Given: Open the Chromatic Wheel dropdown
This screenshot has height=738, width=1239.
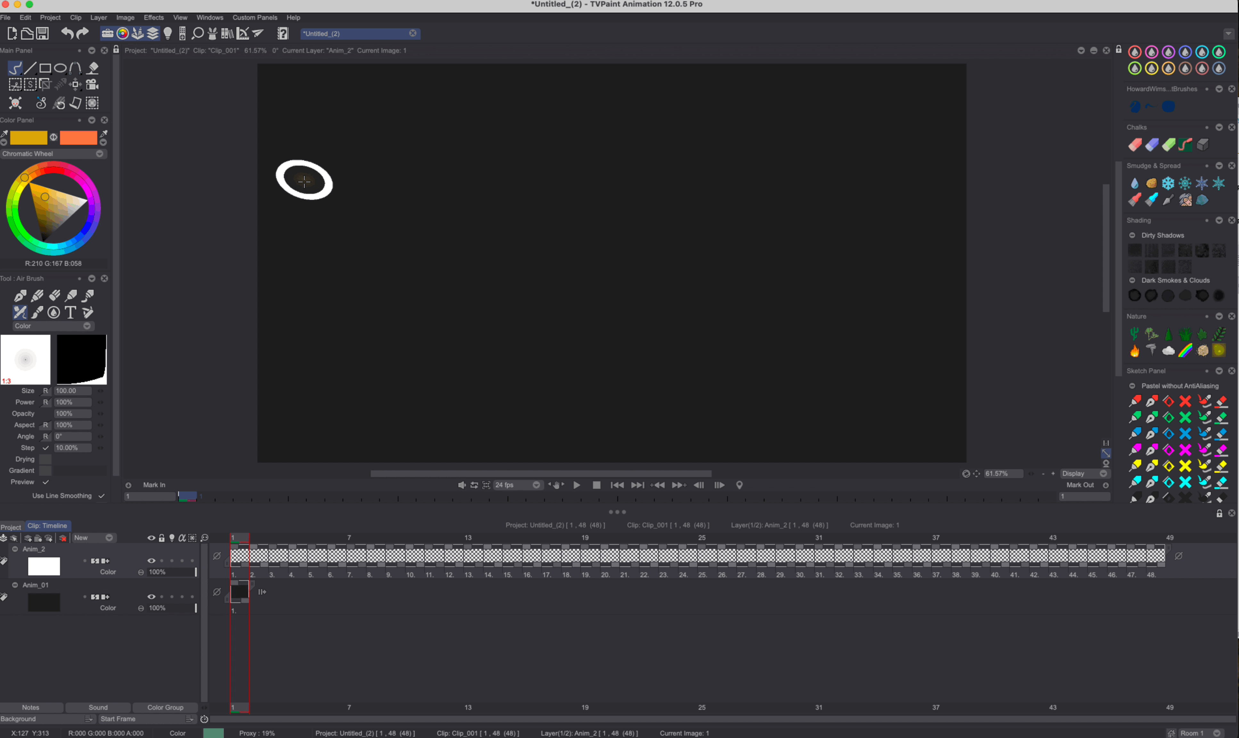Looking at the screenshot, I should pyautogui.click(x=99, y=154).
